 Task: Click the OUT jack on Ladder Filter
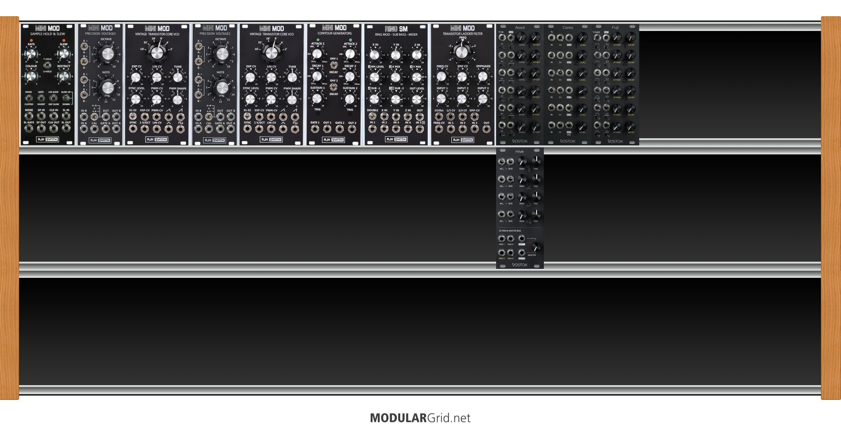[x=486, y=129]
